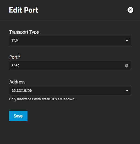Click the Save button
The width and height of the screenshot is (140, 144).
click(18, 116)
